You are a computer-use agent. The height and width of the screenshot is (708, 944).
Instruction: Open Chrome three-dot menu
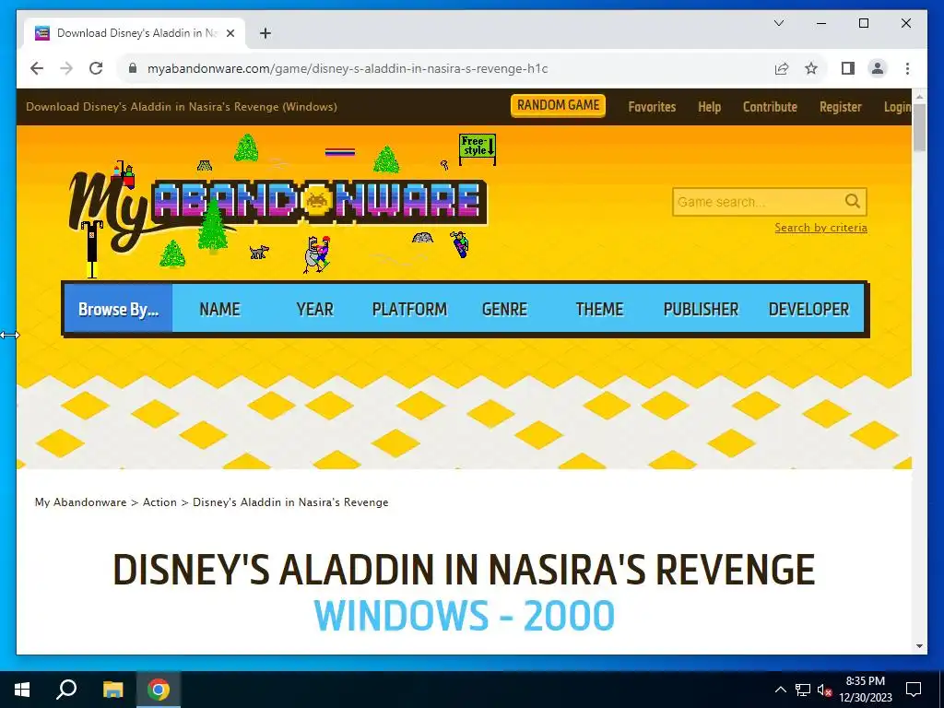[907, 68]
